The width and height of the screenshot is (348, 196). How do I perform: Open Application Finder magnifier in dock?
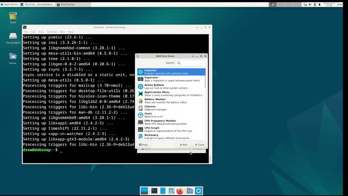click(171, 191)
